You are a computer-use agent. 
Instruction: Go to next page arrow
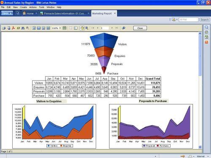pos(112,28)
